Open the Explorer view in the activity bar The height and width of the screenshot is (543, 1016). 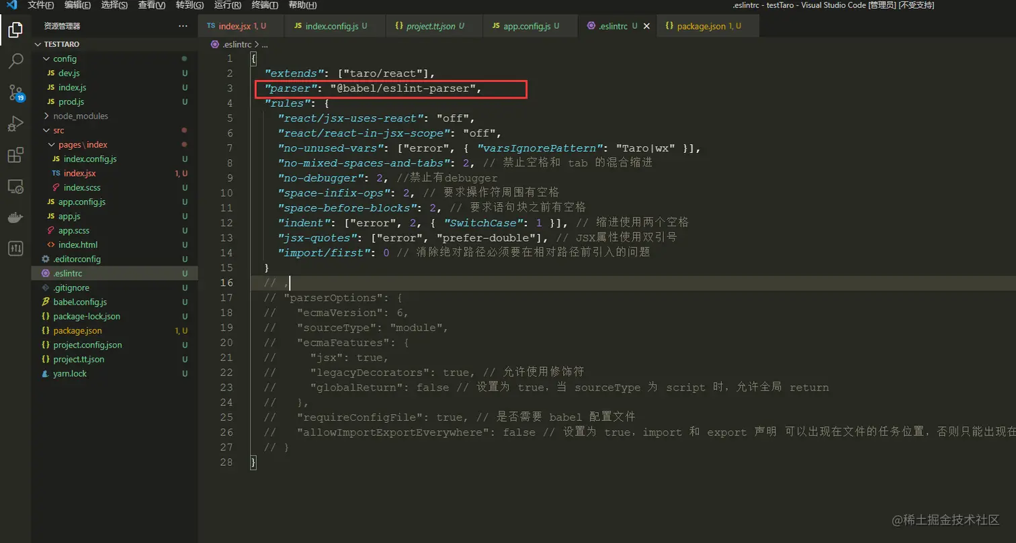pyautogui.click(x=15, y=30)
